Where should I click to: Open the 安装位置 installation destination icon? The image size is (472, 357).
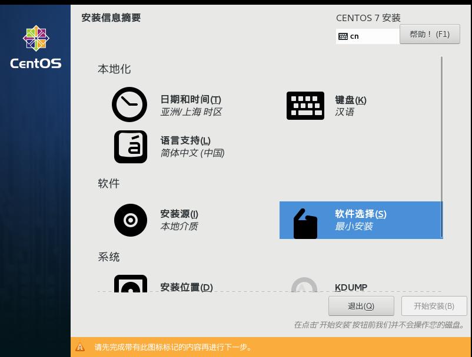pyautogui.click(x=129, y=287)
